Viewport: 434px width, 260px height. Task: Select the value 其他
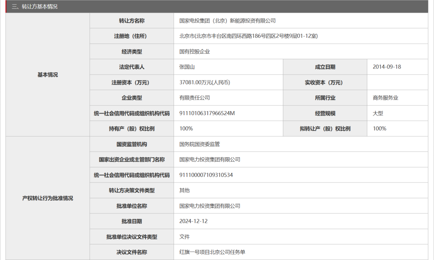point(184,190)
